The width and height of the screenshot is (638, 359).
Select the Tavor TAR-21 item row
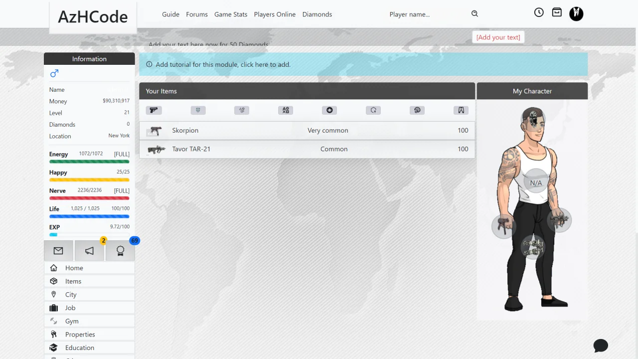307,149
